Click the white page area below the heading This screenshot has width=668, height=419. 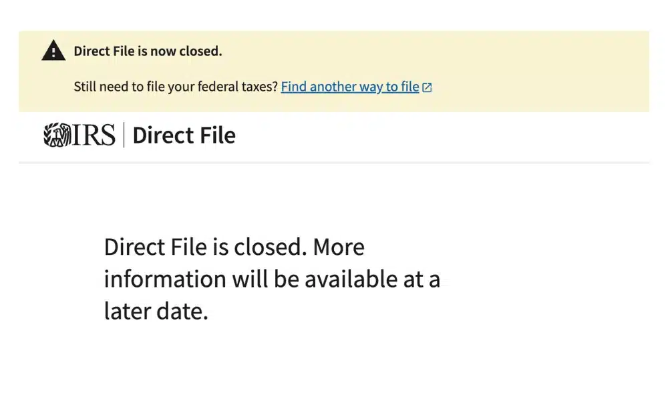click(x=334, y=374)
